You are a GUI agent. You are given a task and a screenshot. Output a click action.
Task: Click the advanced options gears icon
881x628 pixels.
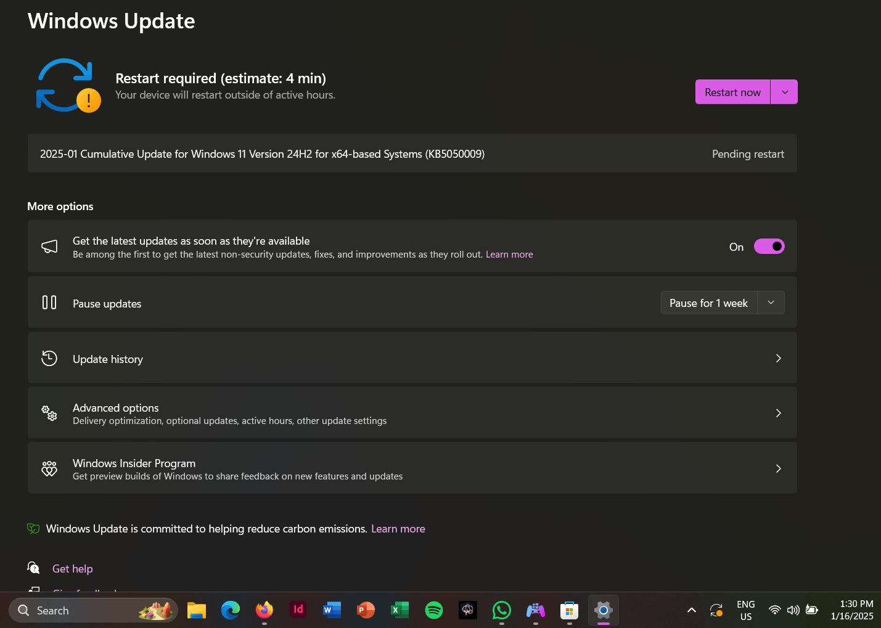(x=49, y=413)
